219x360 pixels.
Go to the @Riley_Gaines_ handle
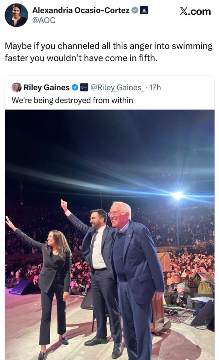pyautogui.click(x=118, y=87)
